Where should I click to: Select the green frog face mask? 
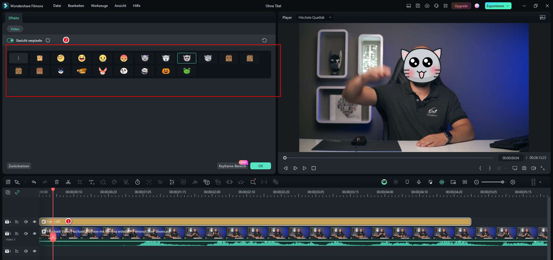pos(187,71)
